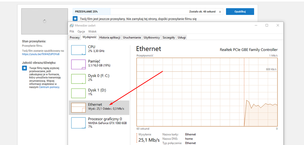Image resolution: width=304 pixels, height=145 pixels.
Task: Switch to the Procesy tab
Action: (75, 38)
